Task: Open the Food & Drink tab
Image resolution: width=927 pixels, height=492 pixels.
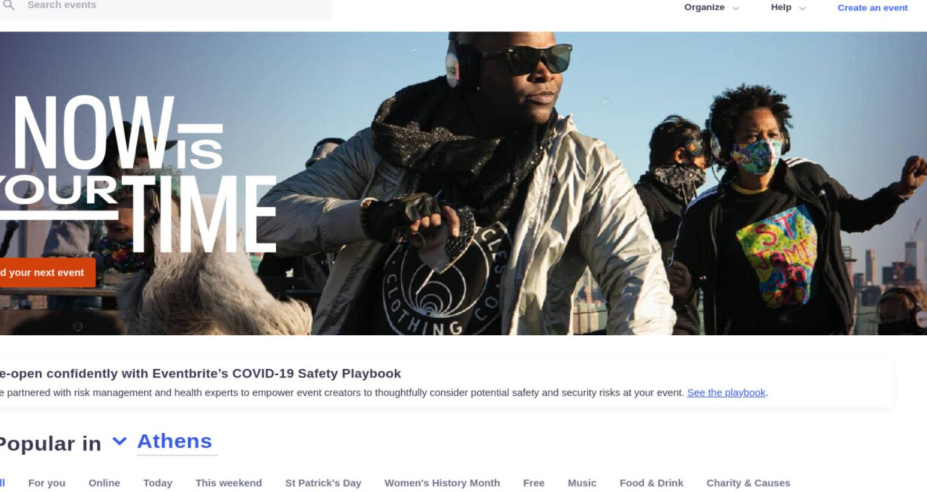Action: point(651,483)
